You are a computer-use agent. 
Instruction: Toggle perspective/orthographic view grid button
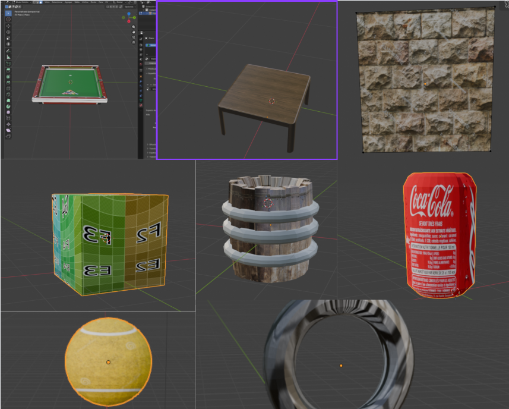click(134, 42)
